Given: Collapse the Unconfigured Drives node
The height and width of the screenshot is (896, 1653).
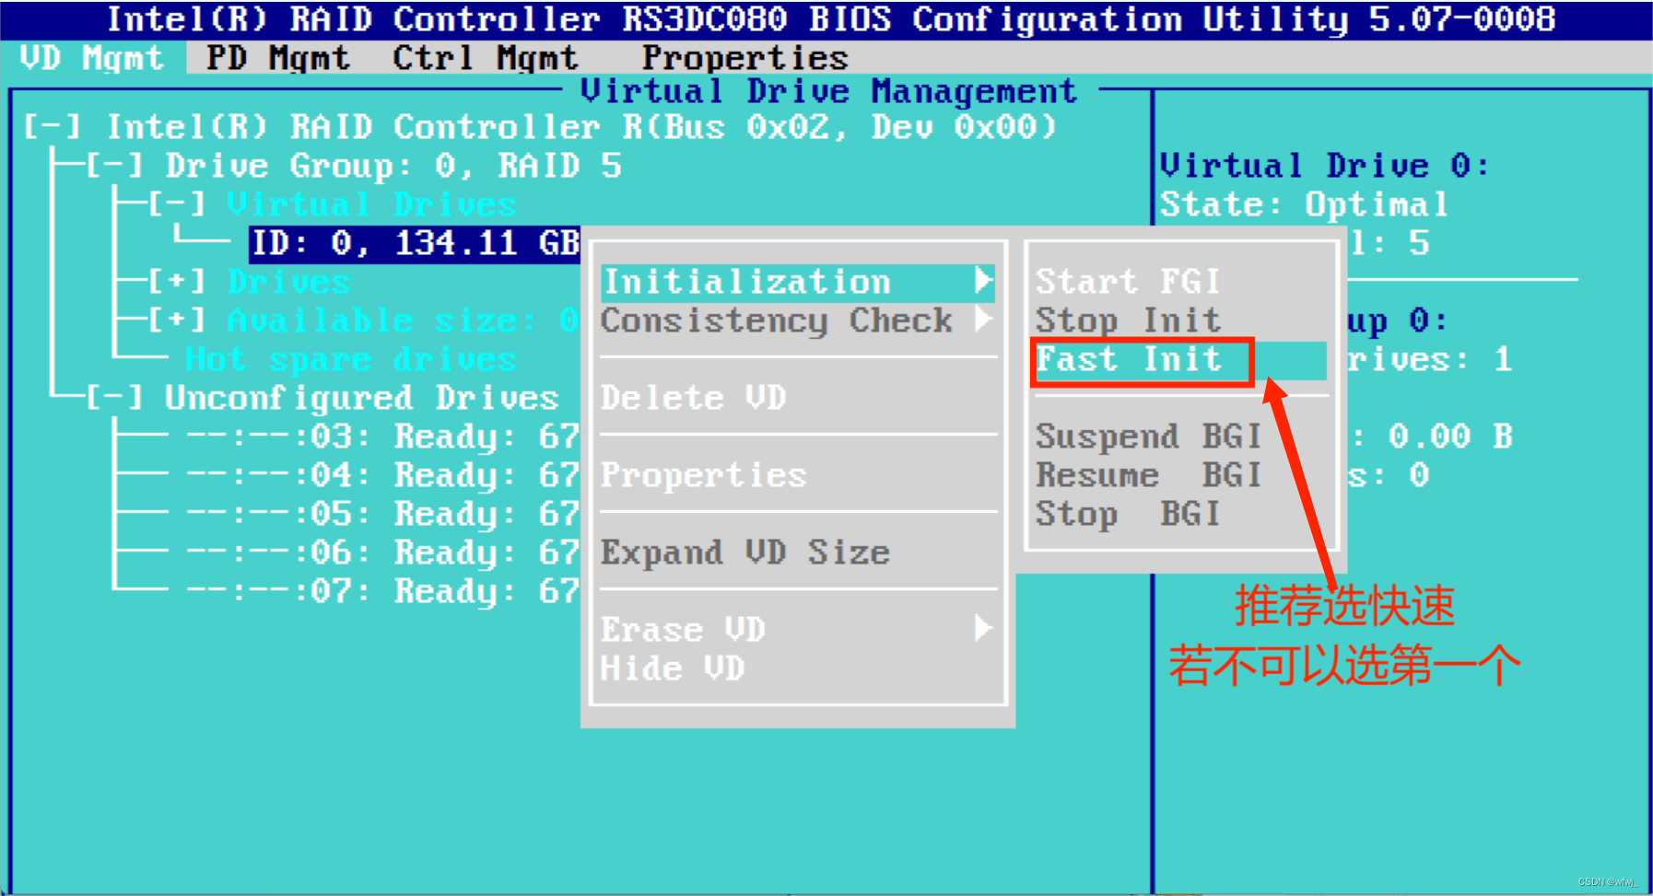Looking at the screenshot, I should coord(115,398).
